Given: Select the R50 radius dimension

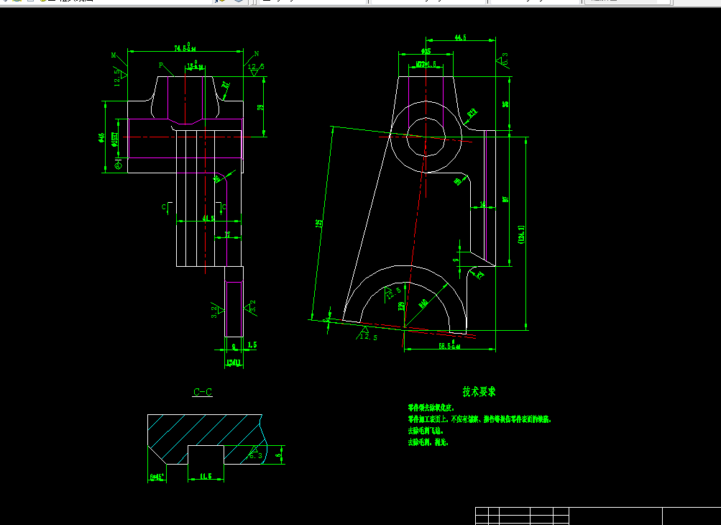Looking at the screenshot, I should 423,303.
